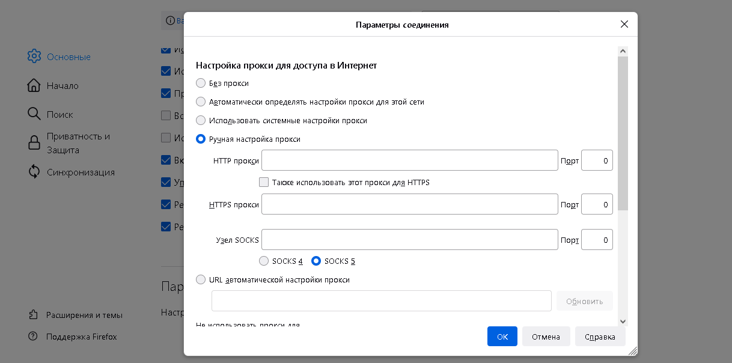The width and height of the screenshot is (732, 363).
Task: Click the help icon for Поддержка Firefox
Action: (34, 337)
